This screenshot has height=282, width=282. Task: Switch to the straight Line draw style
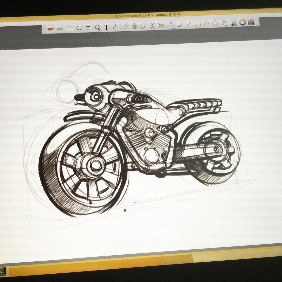(x=189, y=24)
